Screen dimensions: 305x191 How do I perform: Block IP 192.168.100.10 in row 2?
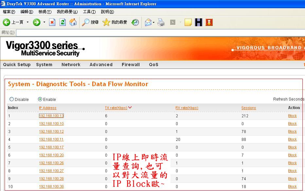click(292, 124)
